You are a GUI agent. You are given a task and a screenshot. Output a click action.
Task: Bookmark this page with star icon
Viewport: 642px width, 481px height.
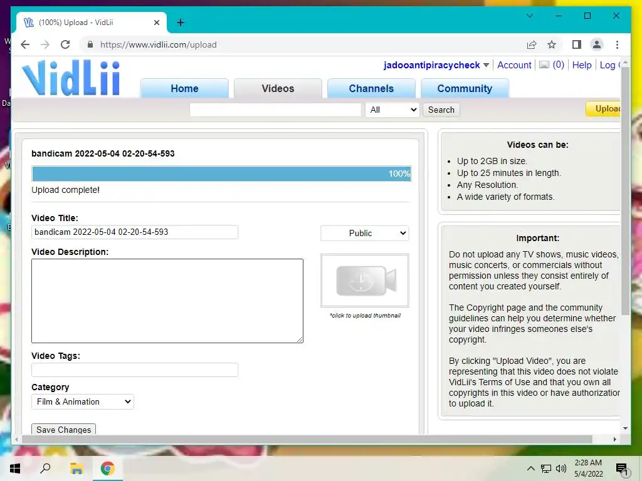[x=552, y=44]
